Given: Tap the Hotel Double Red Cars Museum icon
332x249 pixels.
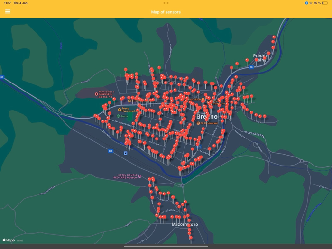Looking at the screenshot, I should 140,176.
